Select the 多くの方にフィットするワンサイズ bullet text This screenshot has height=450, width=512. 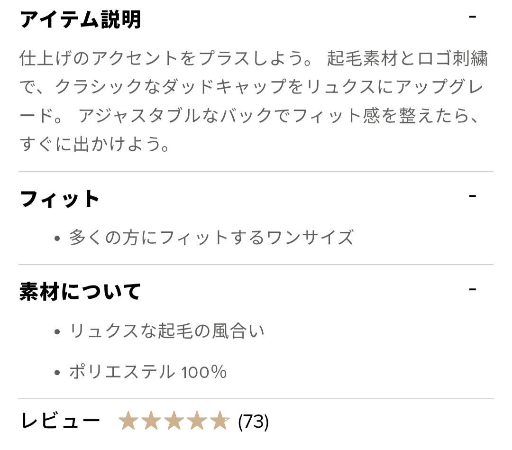click(211, 237)
